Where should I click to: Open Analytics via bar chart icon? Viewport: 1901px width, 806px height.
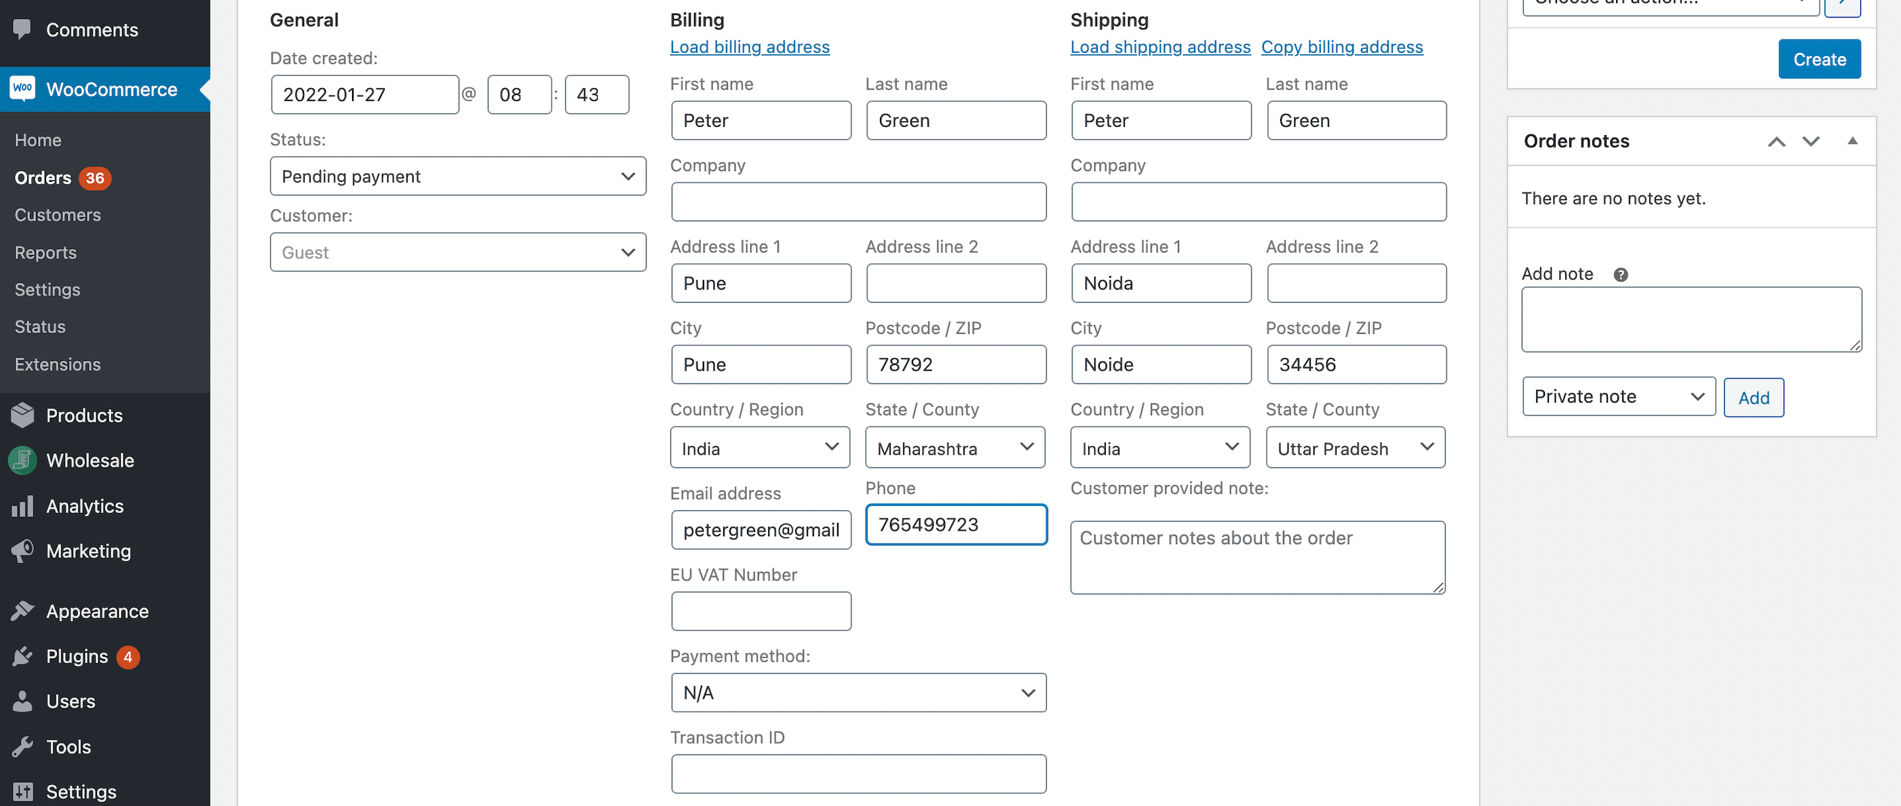coord(22,505)
